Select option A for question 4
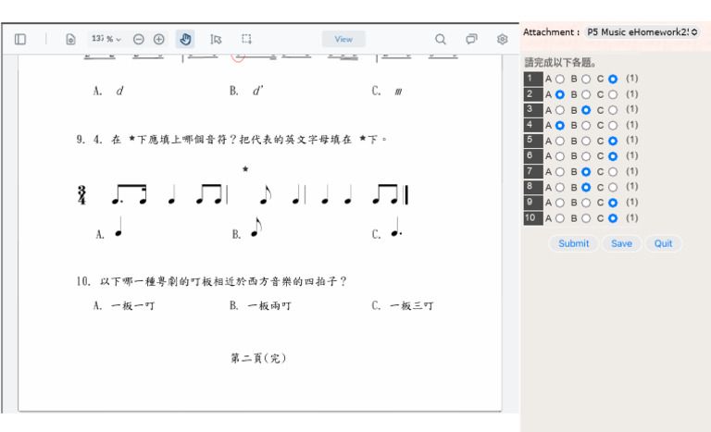The image size is (711, 432). (560, 126)
